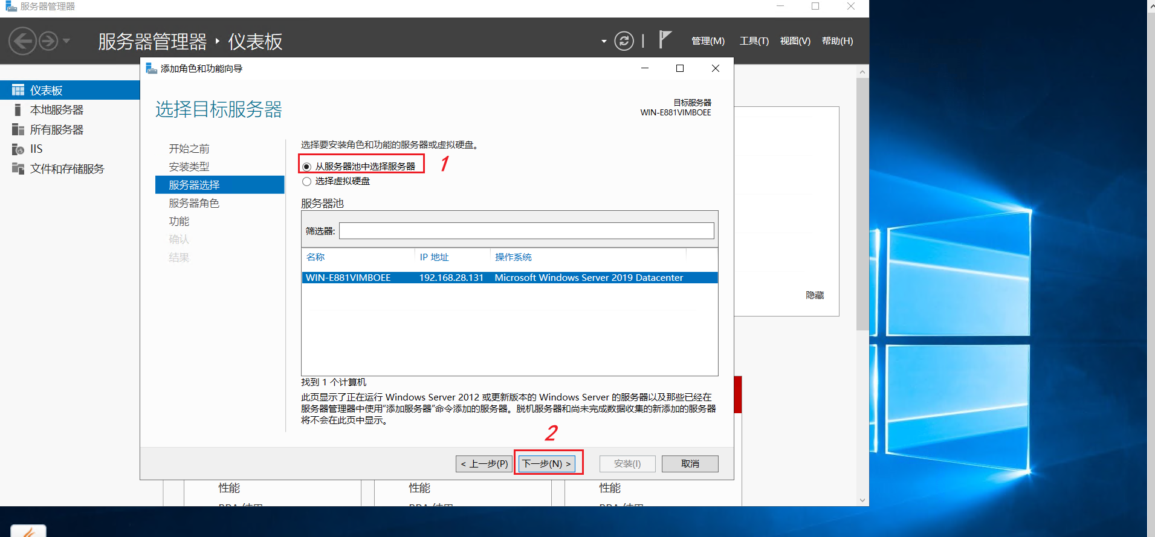The height and width of the screenshot is (537, 1155).
Task: Click the 下一步(N) button
Action: [x=547, y=464]
